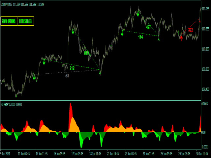Select the gray -88 loss label
This screenshot has height=158, width=211.
67,76
